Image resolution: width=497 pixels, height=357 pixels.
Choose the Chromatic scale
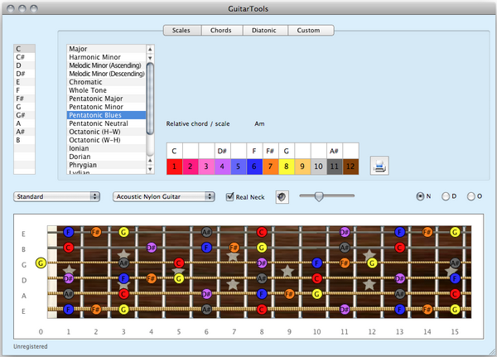107,82
